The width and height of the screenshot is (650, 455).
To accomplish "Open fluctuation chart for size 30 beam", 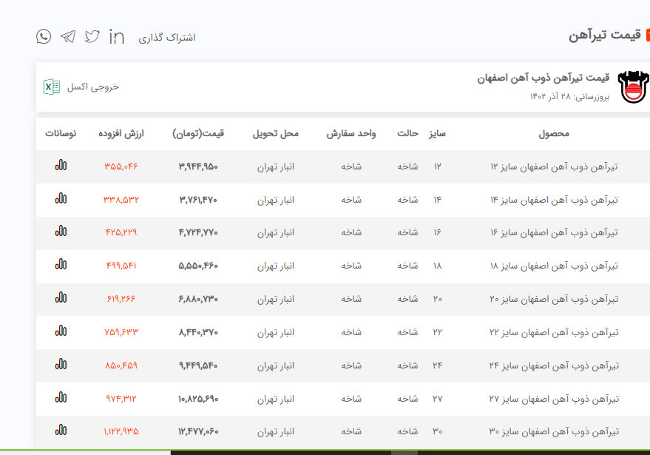I will (x=61, y=431).
